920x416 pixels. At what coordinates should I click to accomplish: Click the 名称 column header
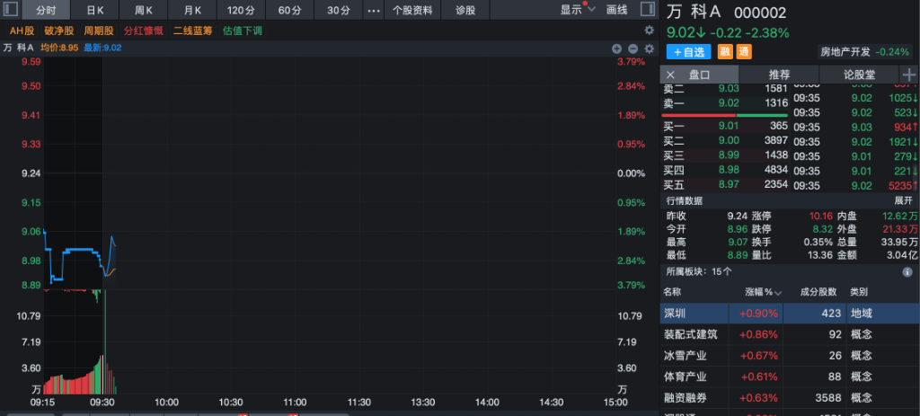pyautogui.click(x=672, y=292)
